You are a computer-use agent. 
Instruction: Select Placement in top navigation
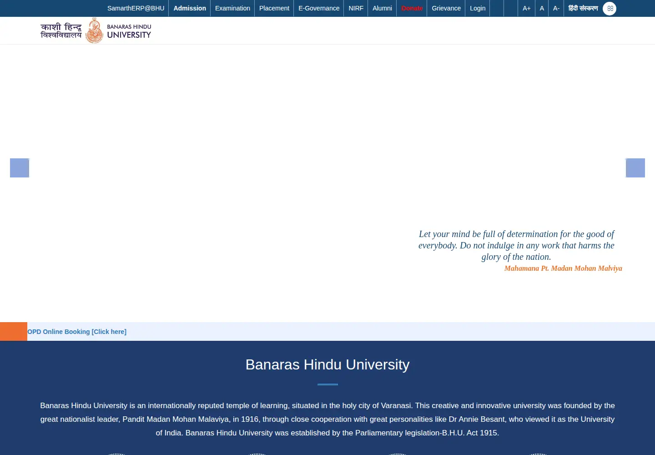tap(274, 8)
